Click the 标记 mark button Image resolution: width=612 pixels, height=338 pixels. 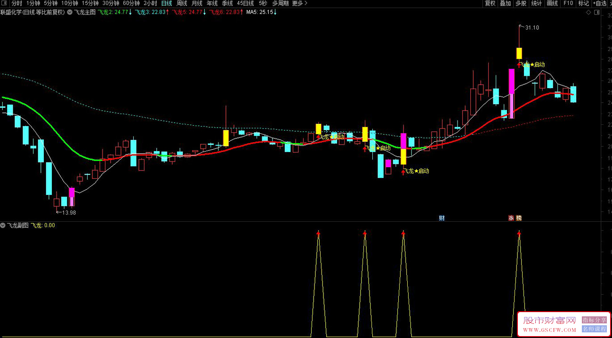tap(583, 3)
